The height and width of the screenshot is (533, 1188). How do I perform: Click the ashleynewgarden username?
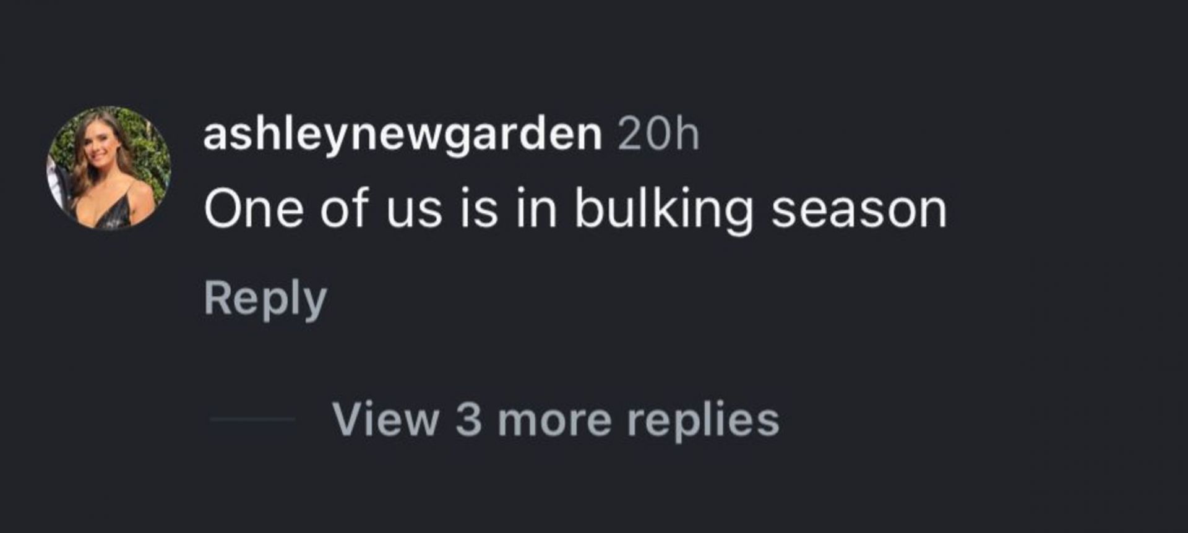pyautogui.click(x=402, y=134)
